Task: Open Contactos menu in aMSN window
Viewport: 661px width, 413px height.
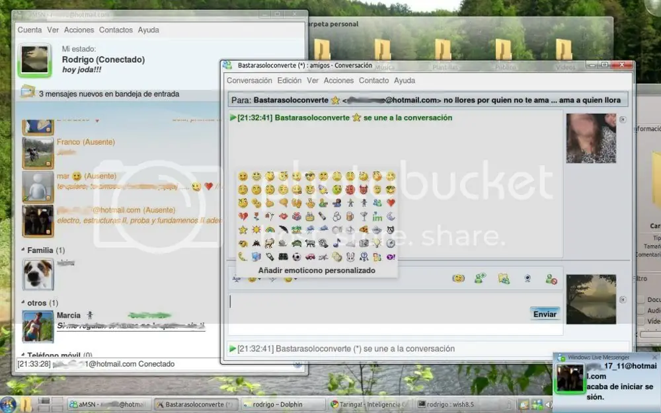Action: click(116, 30)
